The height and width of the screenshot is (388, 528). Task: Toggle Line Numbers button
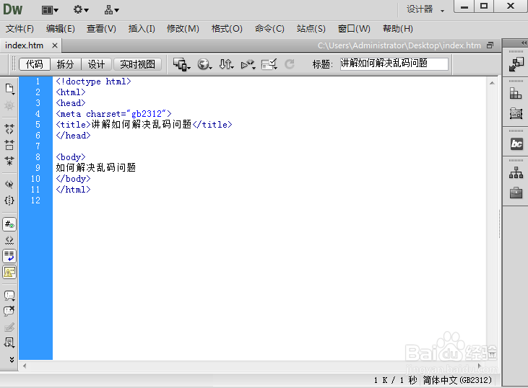coord(9,224)
